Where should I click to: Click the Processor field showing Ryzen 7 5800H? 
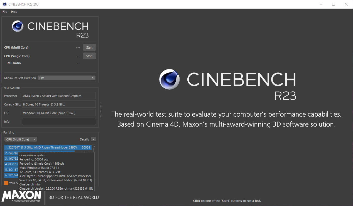[x=59, y=96]
